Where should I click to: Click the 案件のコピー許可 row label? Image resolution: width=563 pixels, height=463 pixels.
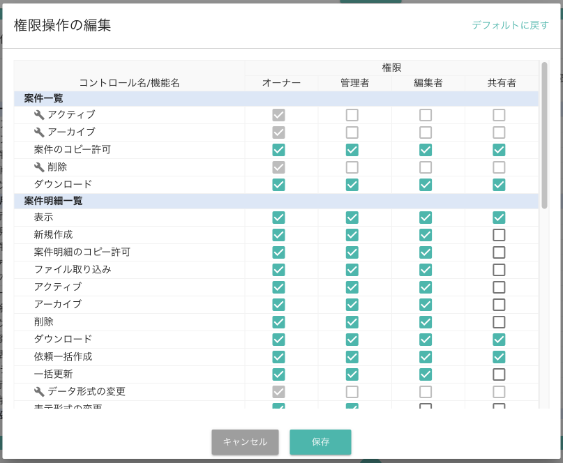click(72, 150)
